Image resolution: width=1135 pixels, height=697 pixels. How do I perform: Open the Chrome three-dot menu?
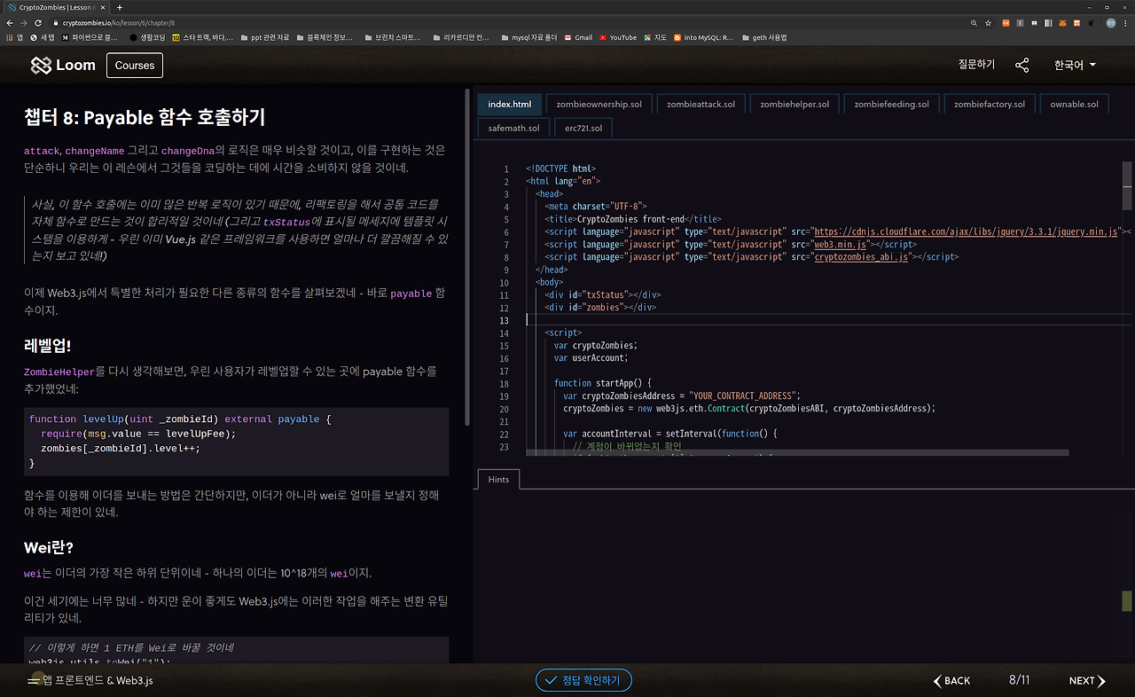(1125, 22)
